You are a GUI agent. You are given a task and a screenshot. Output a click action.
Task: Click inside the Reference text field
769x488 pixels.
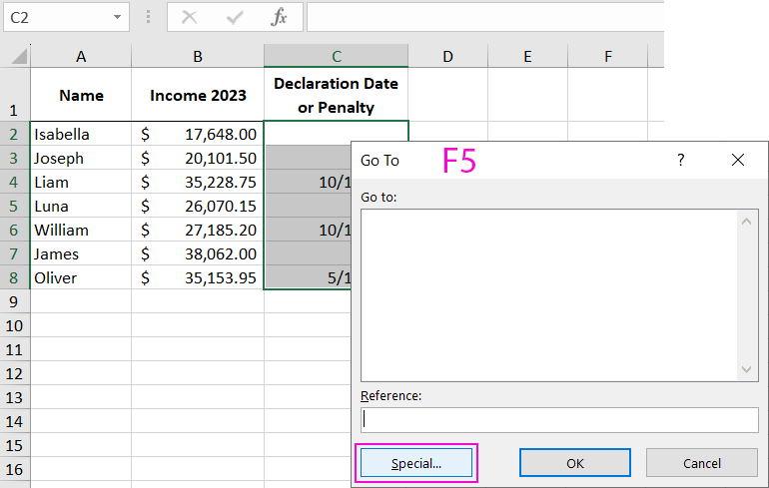click(x=559, y=420)
